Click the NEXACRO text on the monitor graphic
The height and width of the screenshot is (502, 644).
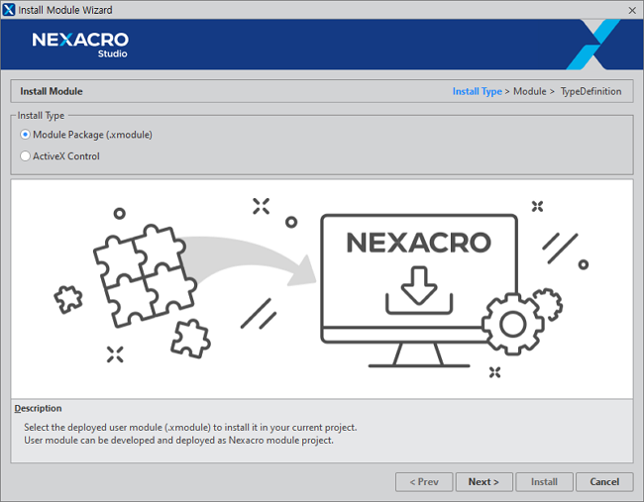click(418, 243)
